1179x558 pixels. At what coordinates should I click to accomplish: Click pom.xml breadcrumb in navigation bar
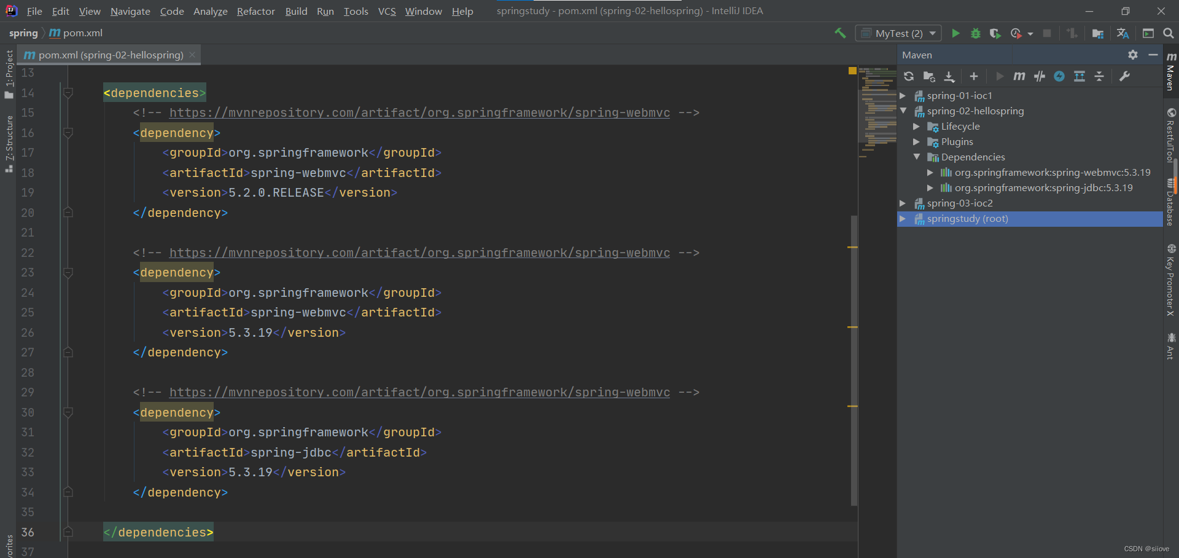pyautogui.click(x=76, y=33)
